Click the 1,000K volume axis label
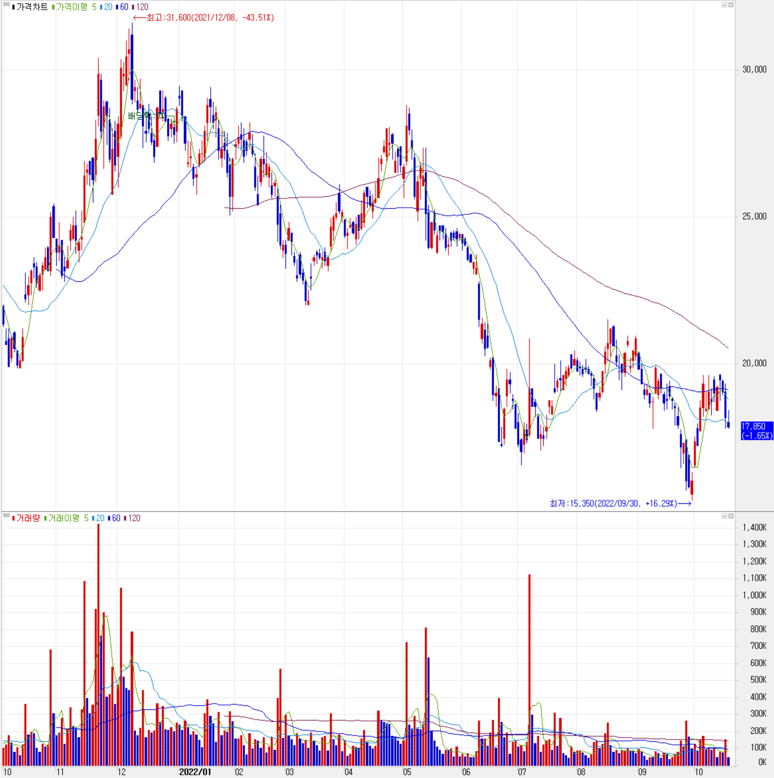This screenshot has height=778, width=774. (x=755, y=595)
